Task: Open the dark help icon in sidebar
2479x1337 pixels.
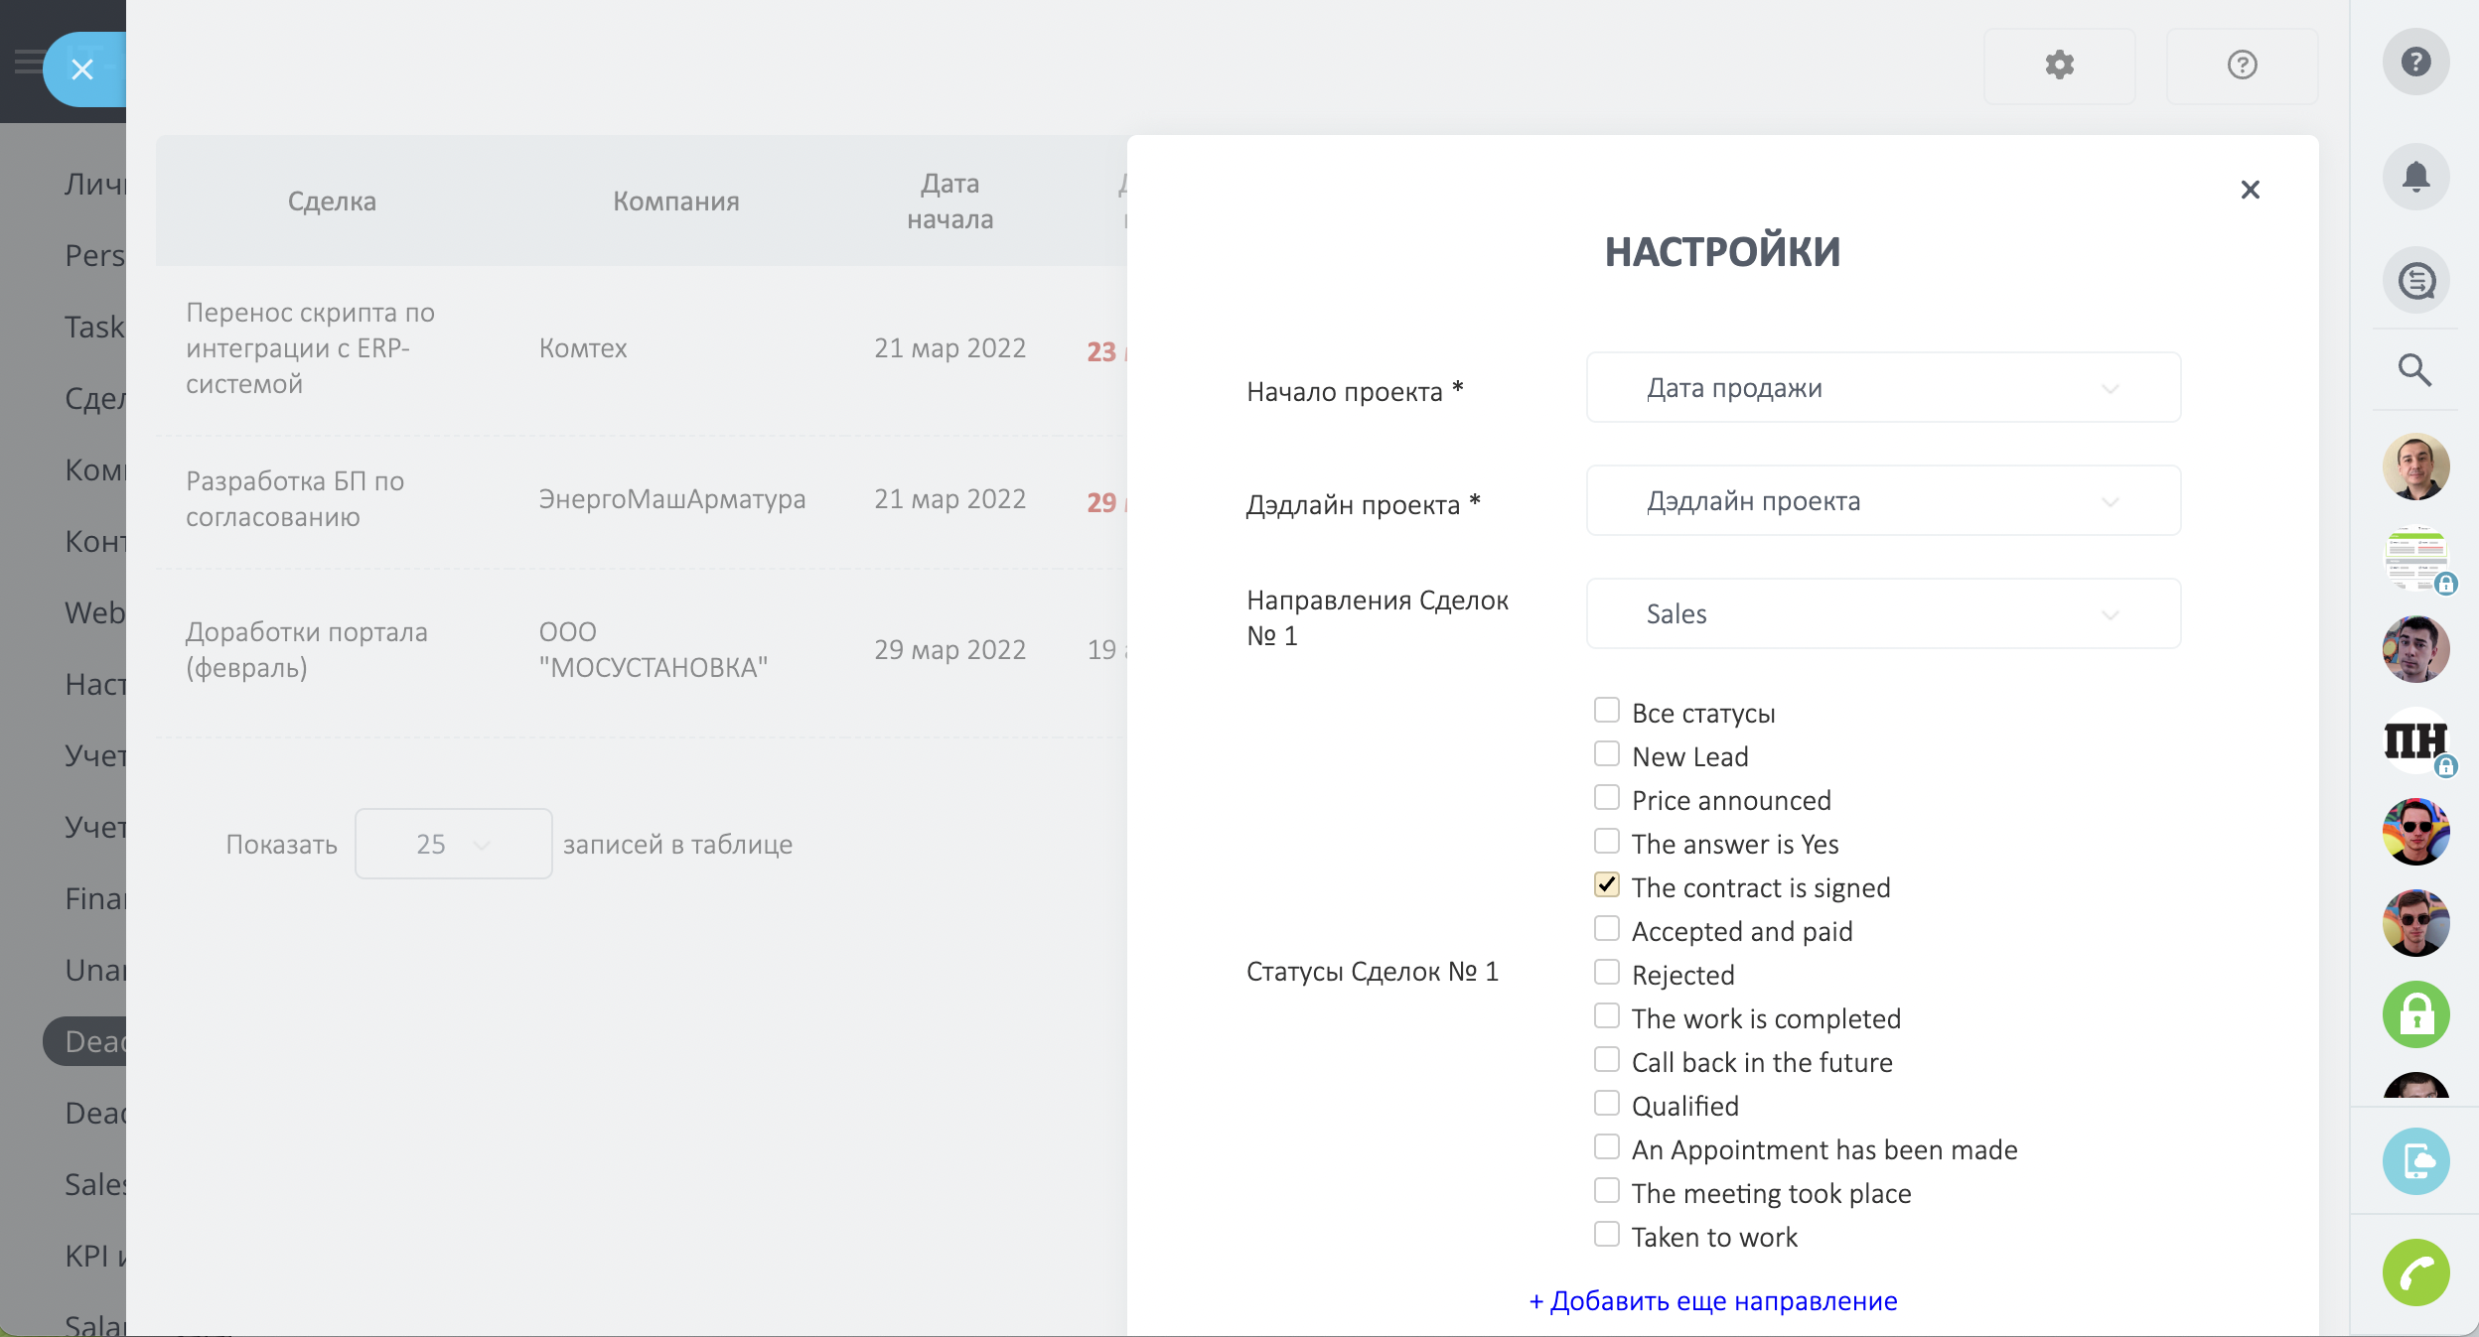Action: [x=2415, y=62]
